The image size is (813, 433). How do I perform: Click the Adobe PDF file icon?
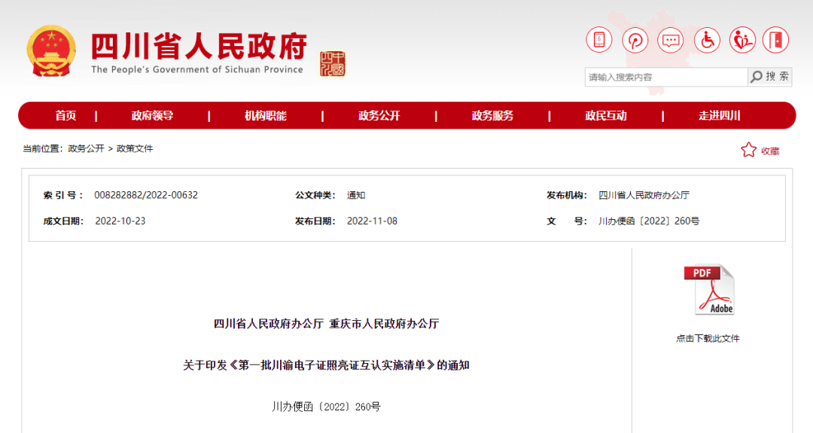pos(708,290)
